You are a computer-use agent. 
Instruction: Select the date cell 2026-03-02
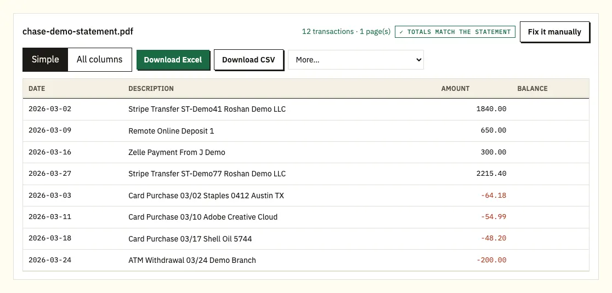tap(50, 109)
